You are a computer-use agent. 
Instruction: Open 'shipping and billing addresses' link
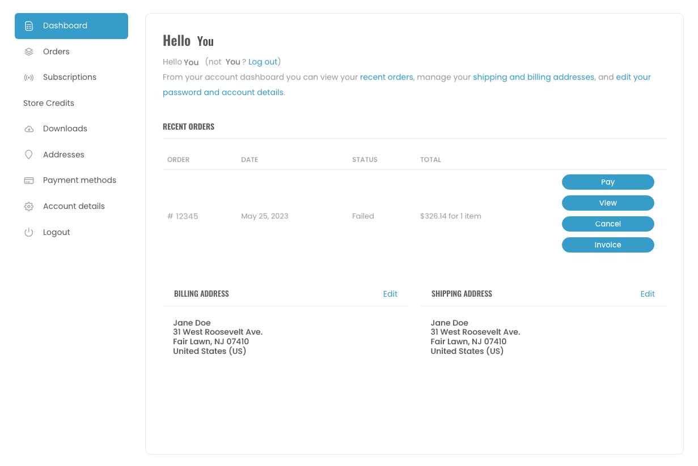(534, 77)
